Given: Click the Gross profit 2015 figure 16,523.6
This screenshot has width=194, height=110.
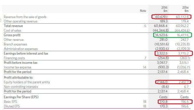Looking at the screenshot, I should click(161, 35).
